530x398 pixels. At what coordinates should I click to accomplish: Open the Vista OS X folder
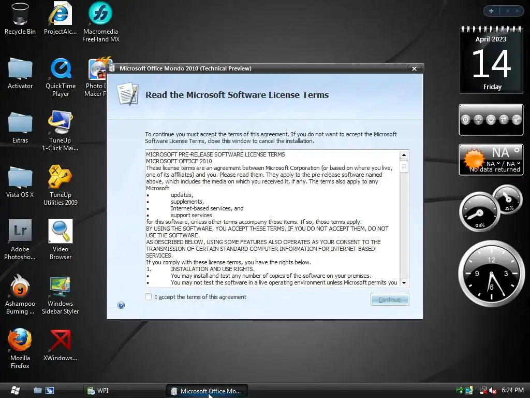[x=20, y=182]
